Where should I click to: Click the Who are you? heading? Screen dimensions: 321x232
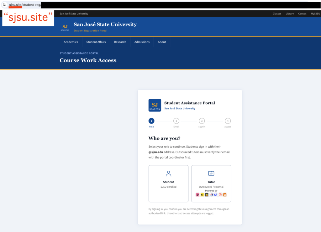[x=164, y=138]
